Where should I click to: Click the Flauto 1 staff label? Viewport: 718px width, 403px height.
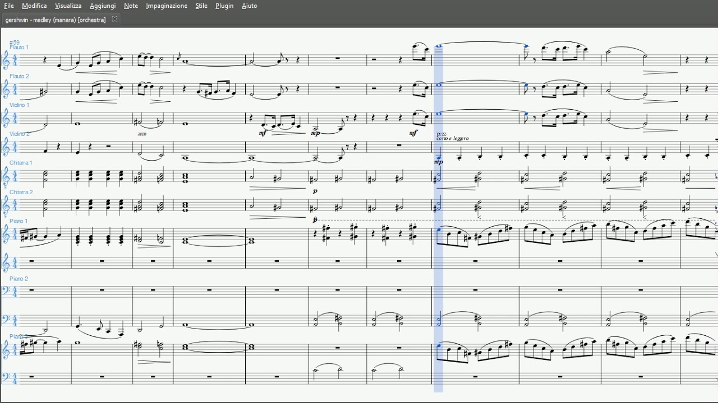(19, 48)
